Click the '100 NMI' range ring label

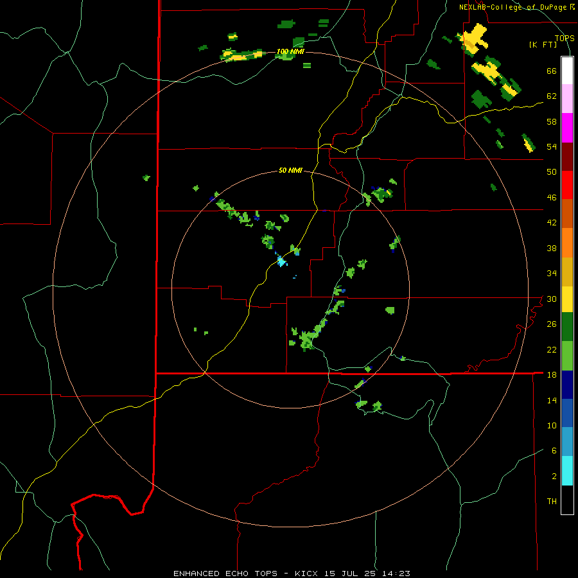290,51
